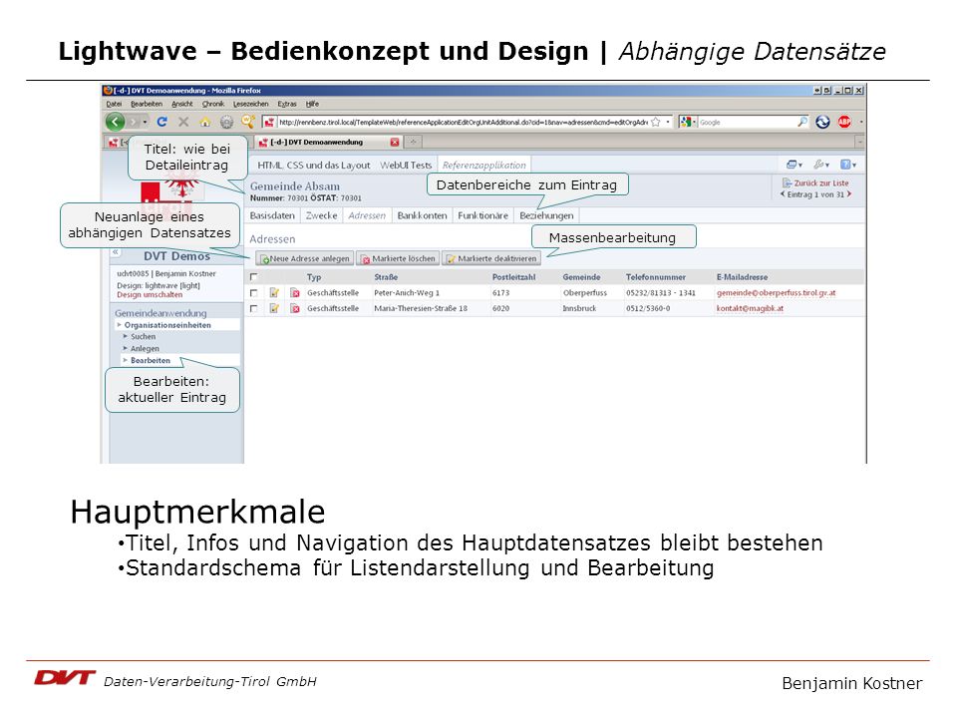Open the print dropdown in the application header

795,165
